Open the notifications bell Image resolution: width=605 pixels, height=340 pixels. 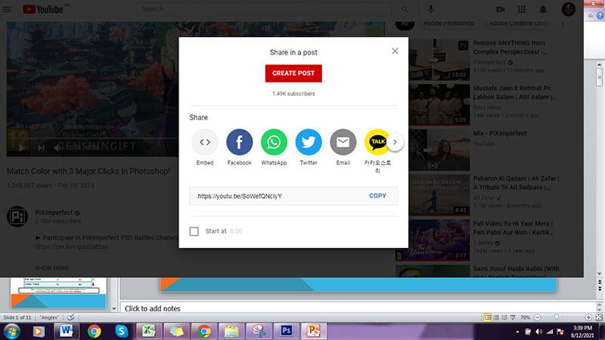tap(543, 9)
